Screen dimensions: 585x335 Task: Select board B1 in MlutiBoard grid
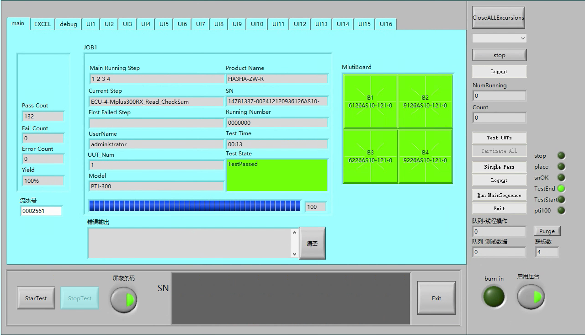tap(370, 101)
